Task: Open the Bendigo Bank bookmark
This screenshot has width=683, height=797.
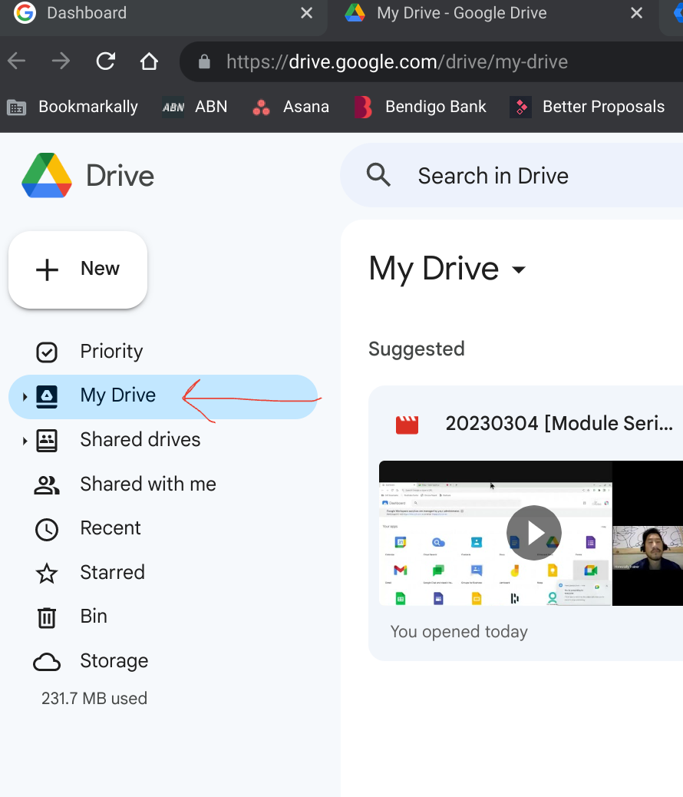Action: pos(421,107)
